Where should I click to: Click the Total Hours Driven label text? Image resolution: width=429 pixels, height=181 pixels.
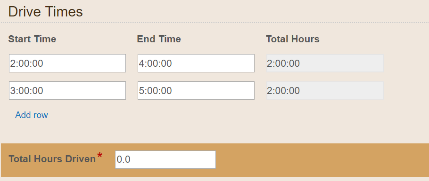52,159
